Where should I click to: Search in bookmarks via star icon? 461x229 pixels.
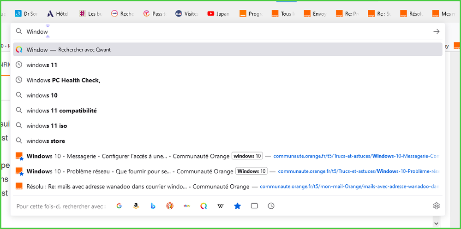tap(237, 206)
